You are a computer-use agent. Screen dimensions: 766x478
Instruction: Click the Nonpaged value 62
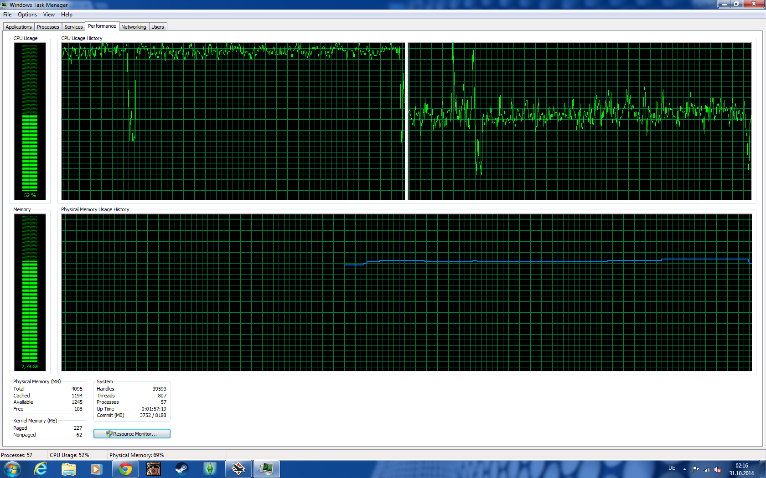click(79, 435)
